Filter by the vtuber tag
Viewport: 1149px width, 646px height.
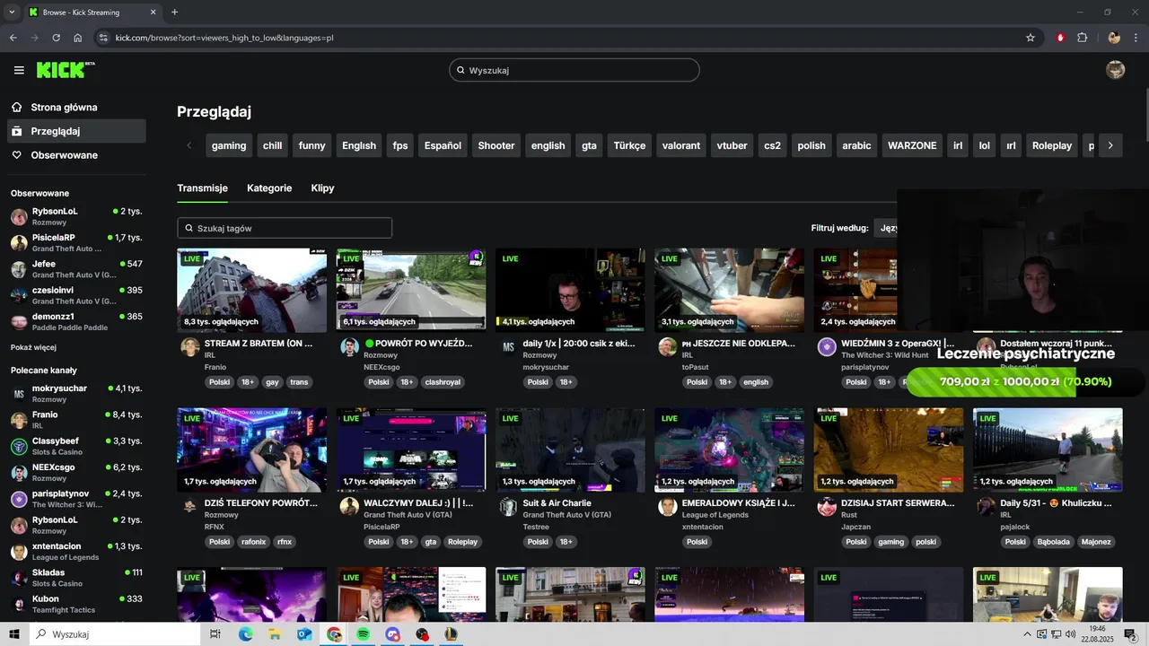732,145
